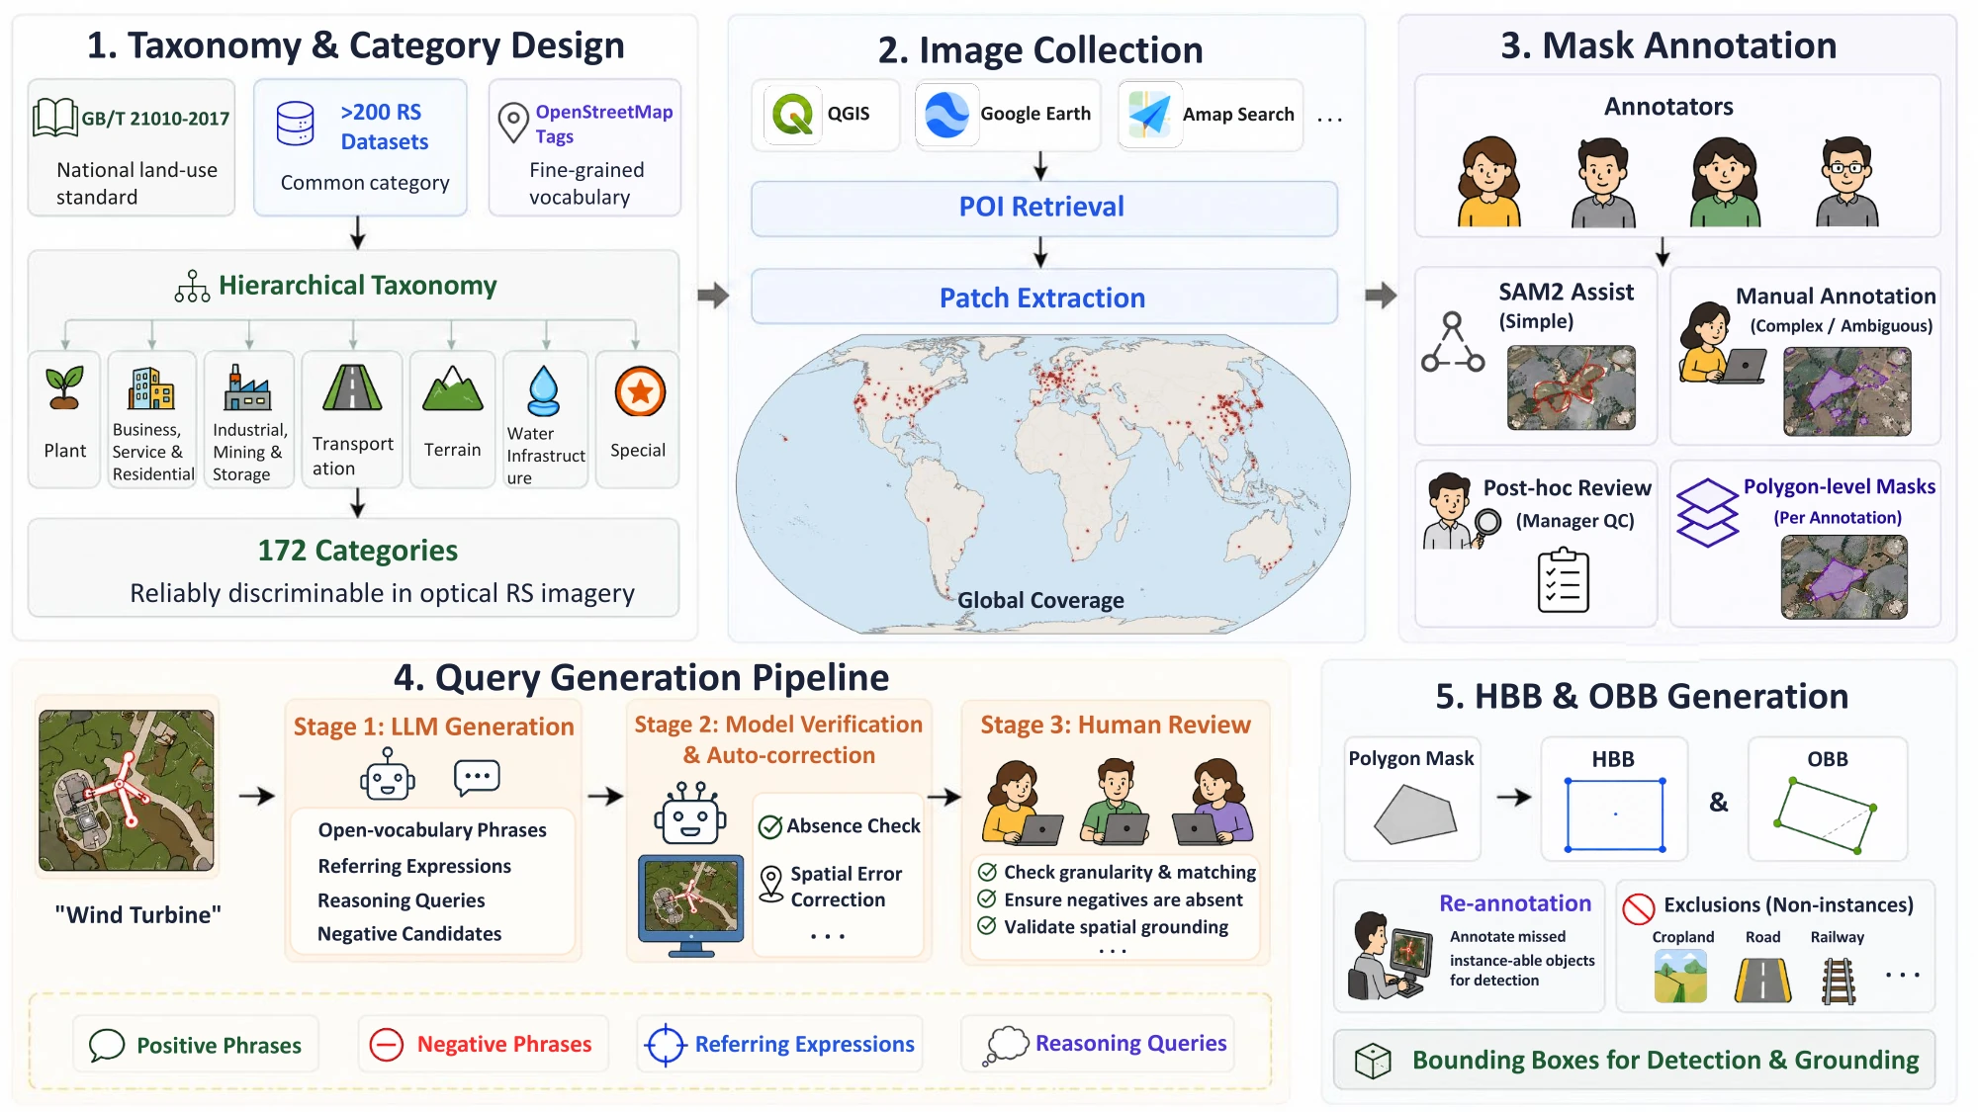Screen dimensions: 1978x1112
Task: Select the Plant sprout icon
Action: pos(64,387)
